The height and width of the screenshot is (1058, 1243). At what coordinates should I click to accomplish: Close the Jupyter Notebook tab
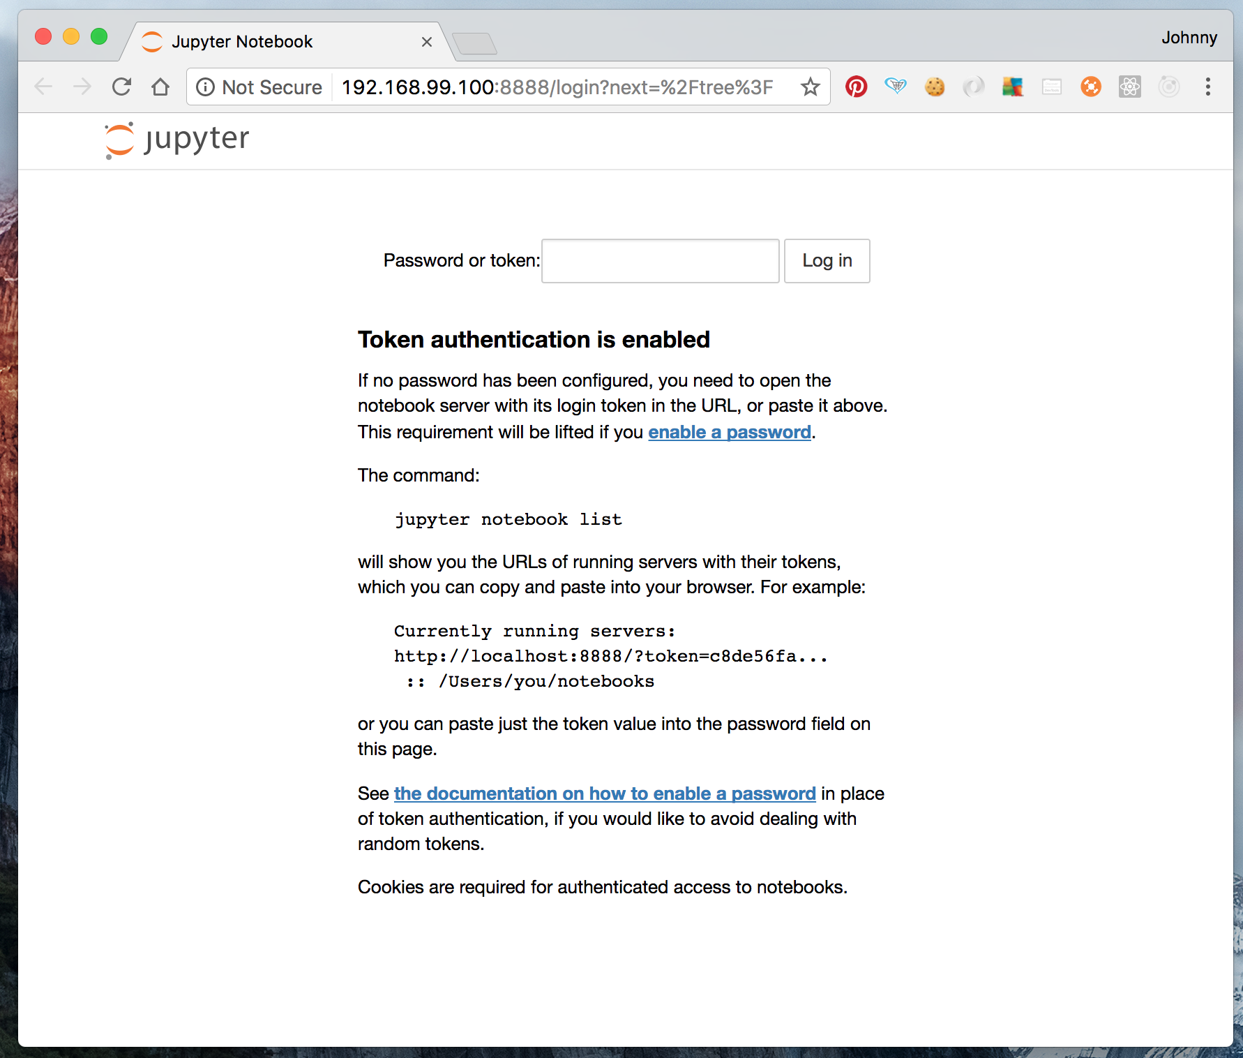427,42
